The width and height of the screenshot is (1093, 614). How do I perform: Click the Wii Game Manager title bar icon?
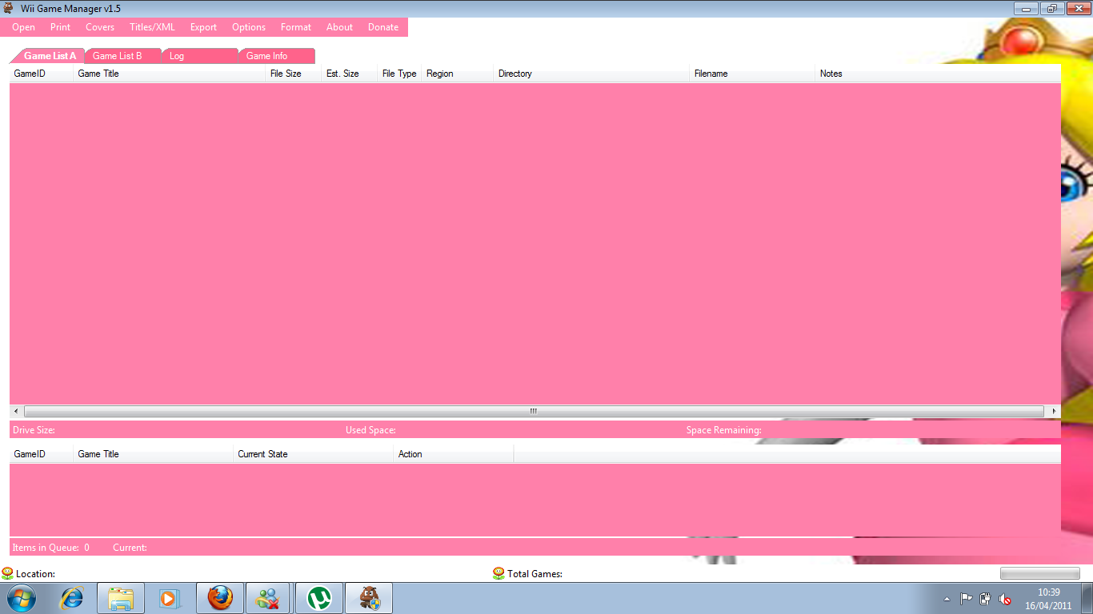tap(9, 8)
